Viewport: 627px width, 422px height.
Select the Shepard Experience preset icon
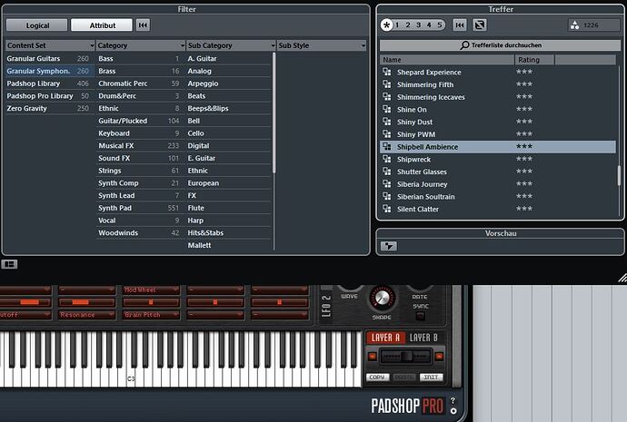click(x=387, y=72)
